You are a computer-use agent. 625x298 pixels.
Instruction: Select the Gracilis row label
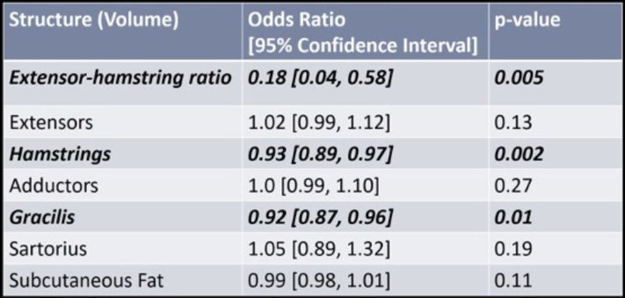(42, 217)
